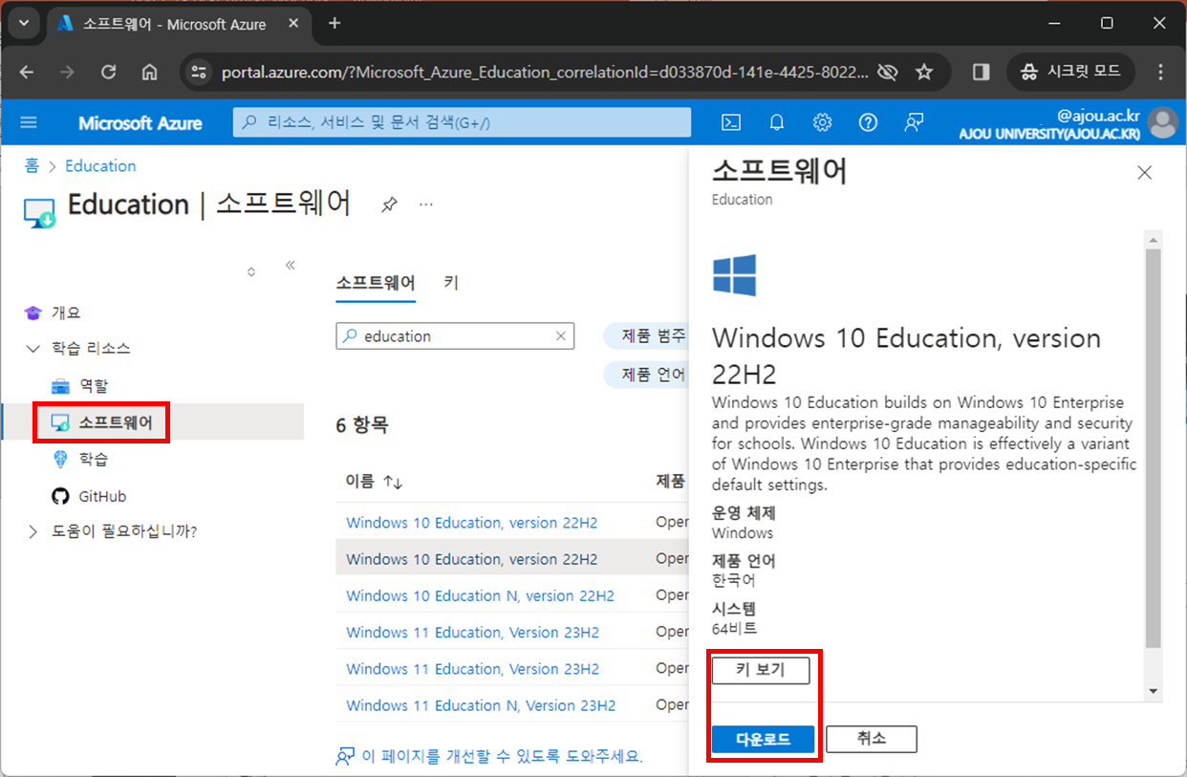The width and height of the screenshot is (1187, 777).
Task: Click the 시크릿 모드 incognito button
Action: click(1070, 72)
